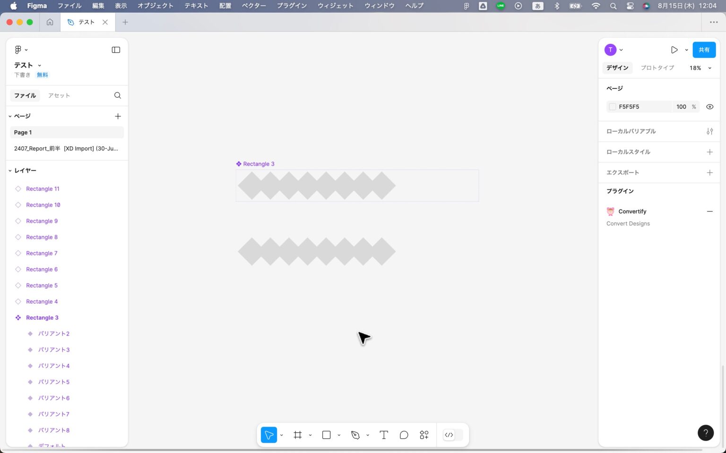Viewport: 726px width, 453px height.
Task: Toggle the page color visibility eye
Action: pyautogui.click(x=709, y=107)
